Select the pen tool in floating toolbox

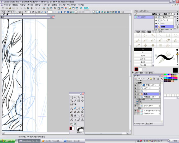coord(71,108)
